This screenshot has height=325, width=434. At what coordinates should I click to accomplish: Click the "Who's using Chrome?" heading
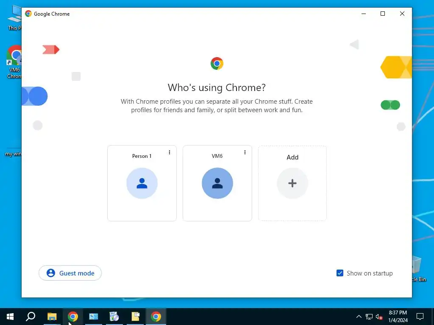point(217,88)
